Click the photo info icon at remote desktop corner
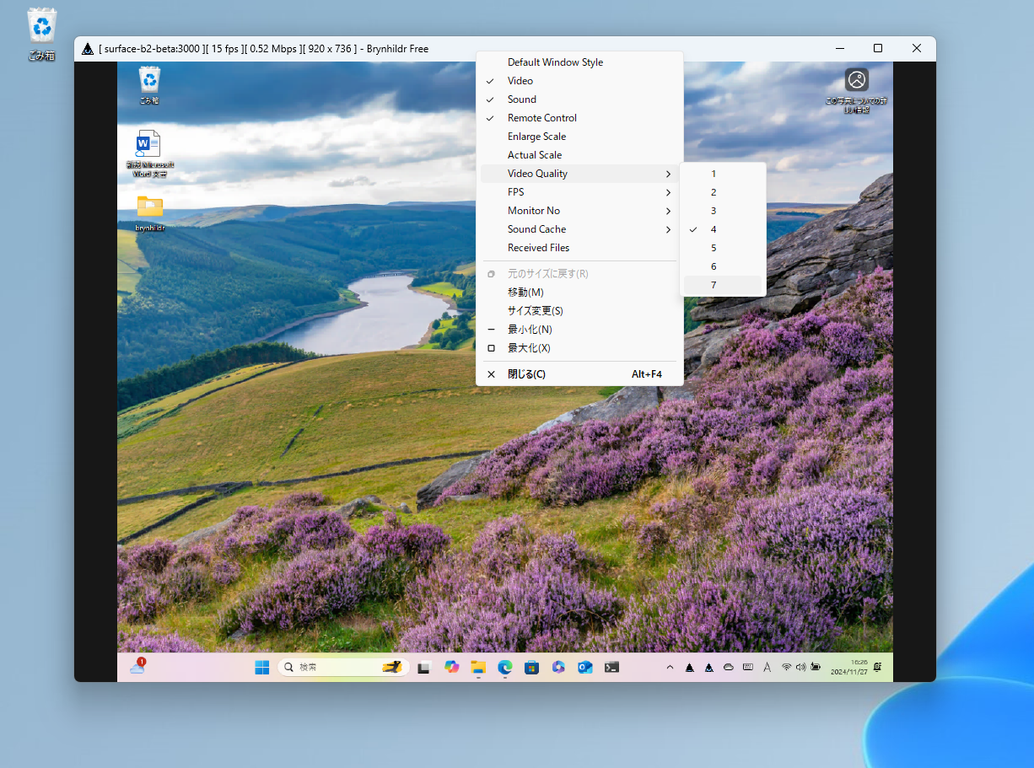This screenshot has height=768, width=1034. coord(856,90)
